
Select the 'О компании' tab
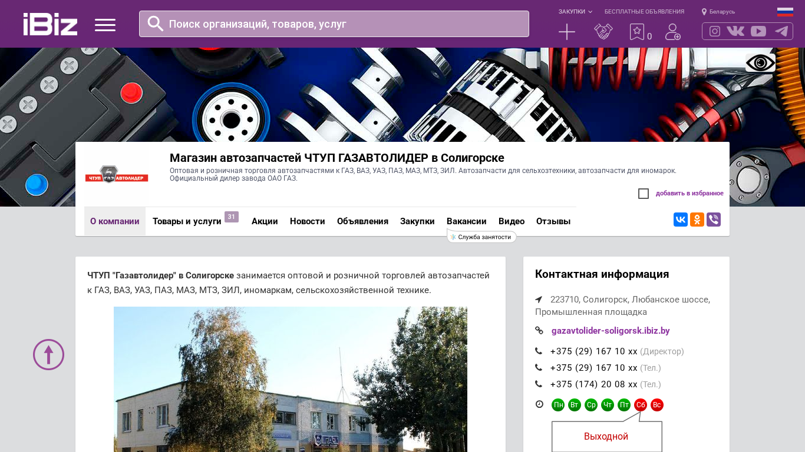click(x=115, y=221)
